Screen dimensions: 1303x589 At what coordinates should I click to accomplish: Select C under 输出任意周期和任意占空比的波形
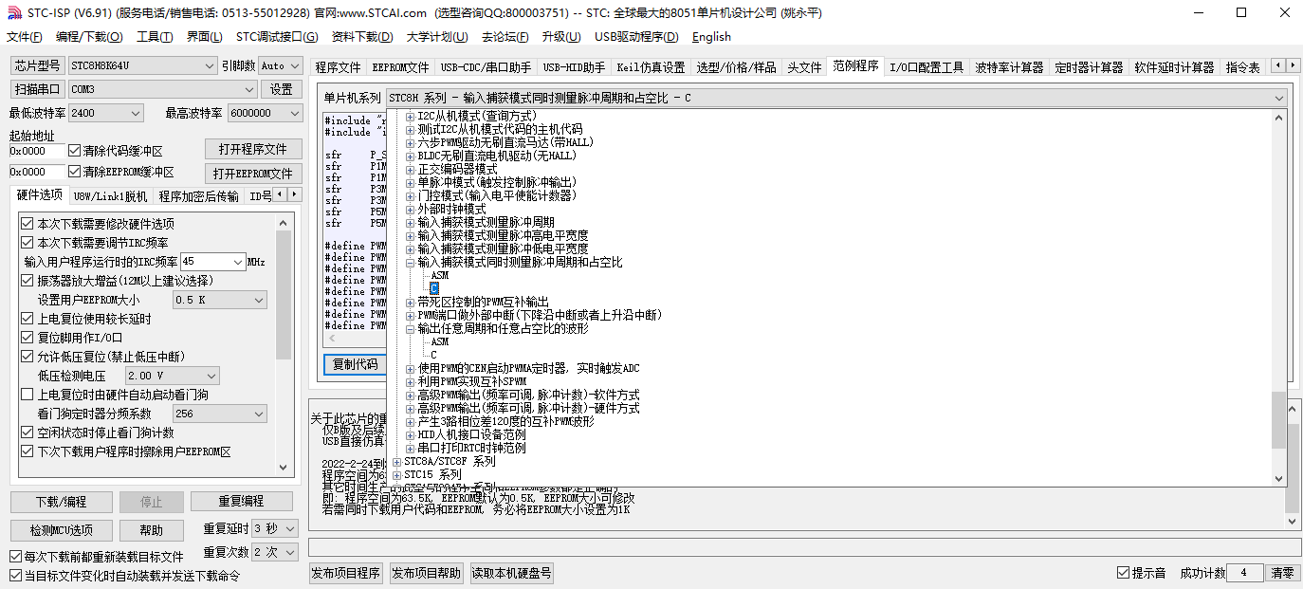(434, 355)
